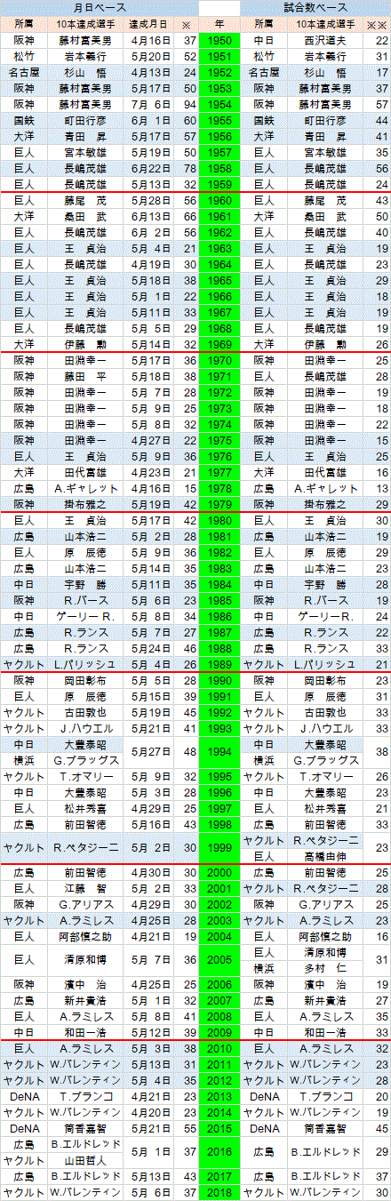Screen dimensions: 391x1201
Task: Select the green 2015 year cell
Action: click(219, 1129)
